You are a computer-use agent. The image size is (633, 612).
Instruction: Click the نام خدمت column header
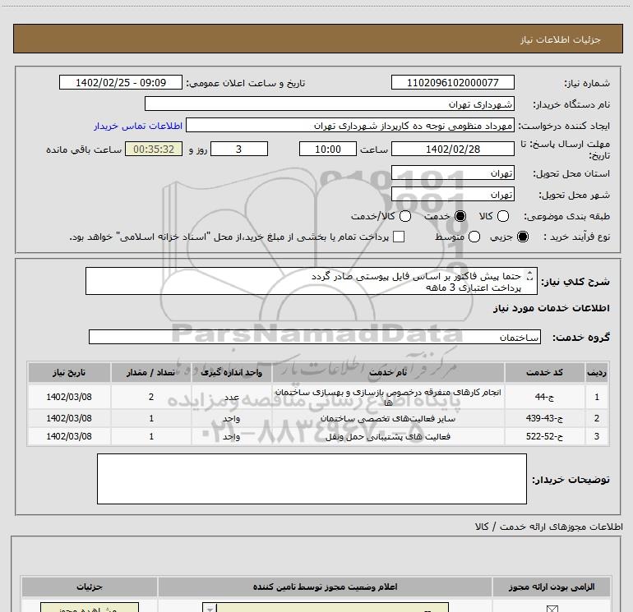point(388,372)
